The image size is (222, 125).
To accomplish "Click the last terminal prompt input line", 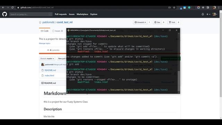I will click(122, 92).
